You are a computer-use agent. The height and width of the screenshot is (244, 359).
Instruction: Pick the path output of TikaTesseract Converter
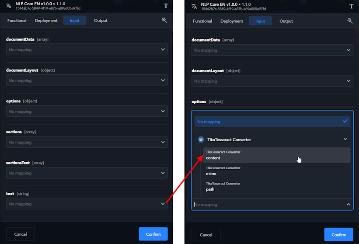(276, 187)
